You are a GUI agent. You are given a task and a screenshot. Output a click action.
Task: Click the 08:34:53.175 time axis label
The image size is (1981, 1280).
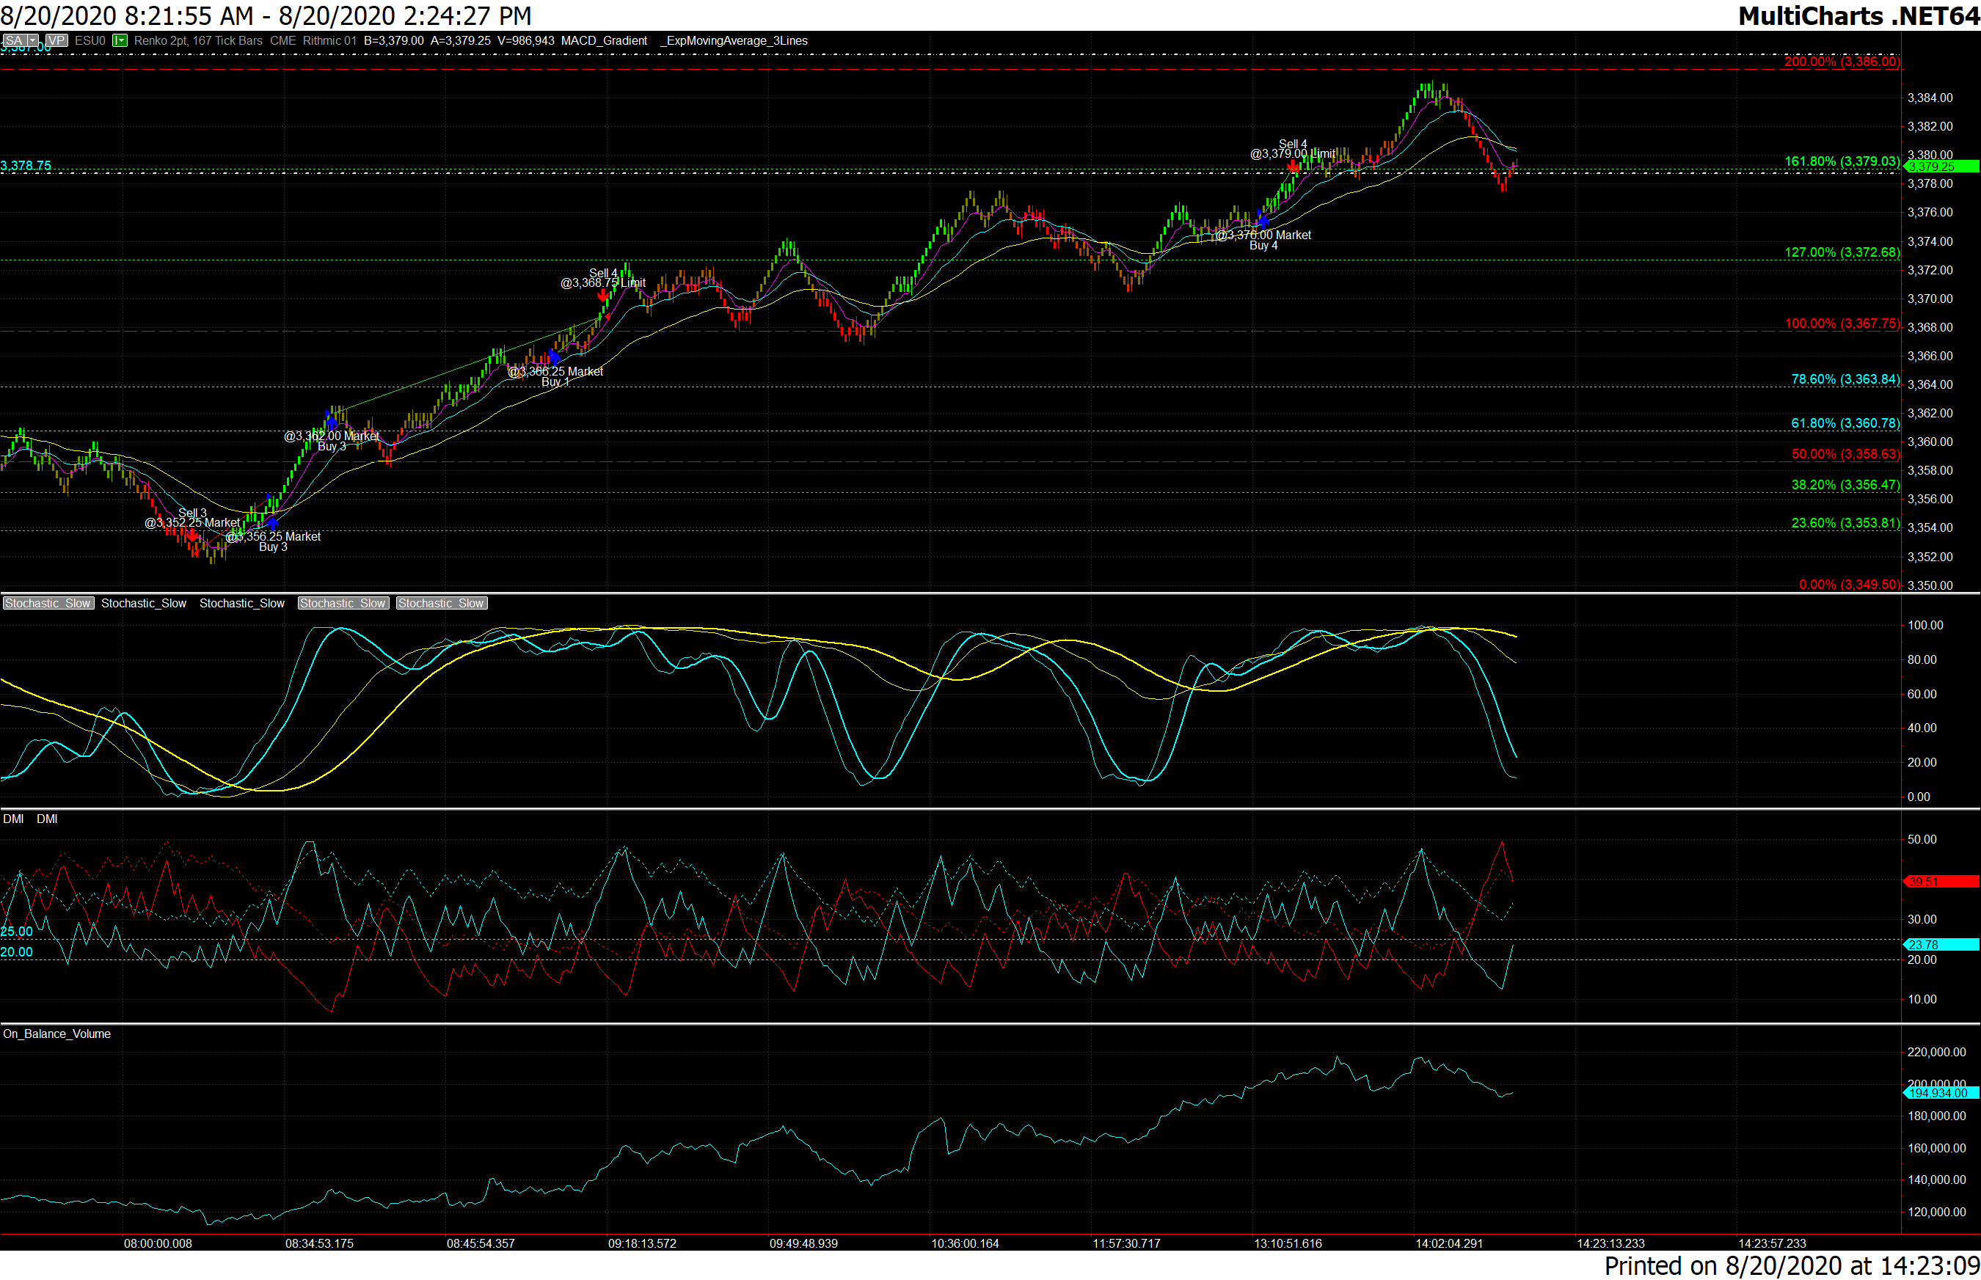[x=319, y=1243]
